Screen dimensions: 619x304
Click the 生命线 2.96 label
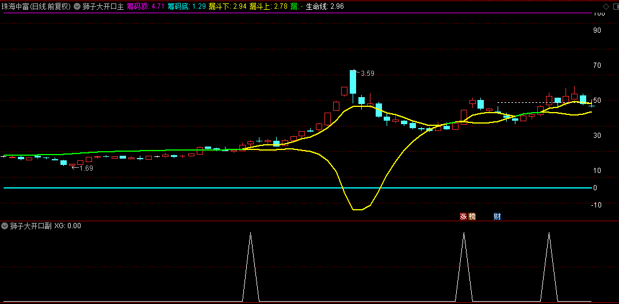tap(324, 7)
